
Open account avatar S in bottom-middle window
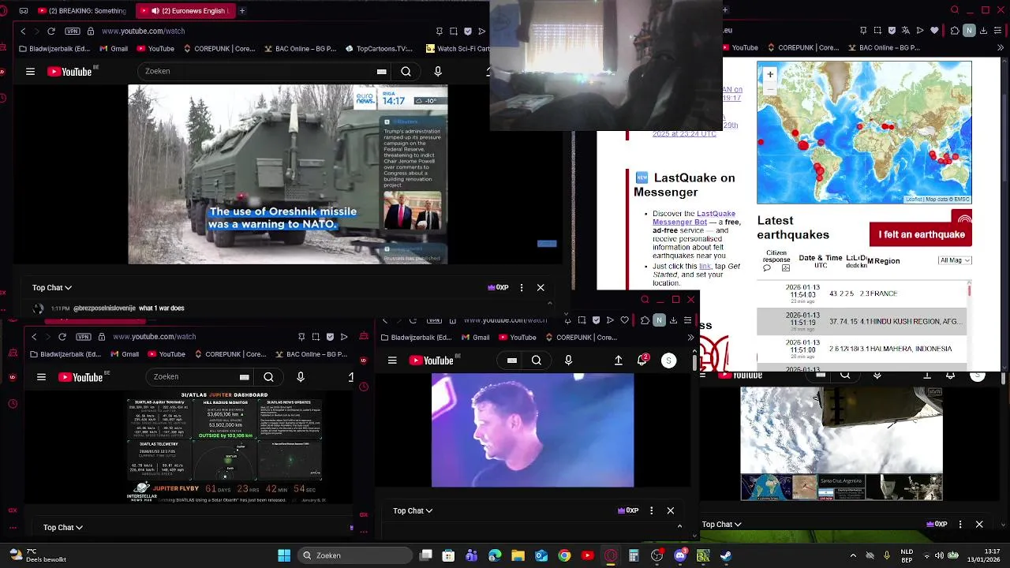click(x=668, y=361)
